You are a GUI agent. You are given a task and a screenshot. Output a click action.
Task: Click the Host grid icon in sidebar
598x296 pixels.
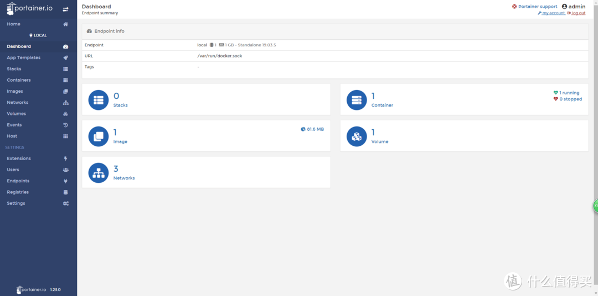tap(65, 136)
